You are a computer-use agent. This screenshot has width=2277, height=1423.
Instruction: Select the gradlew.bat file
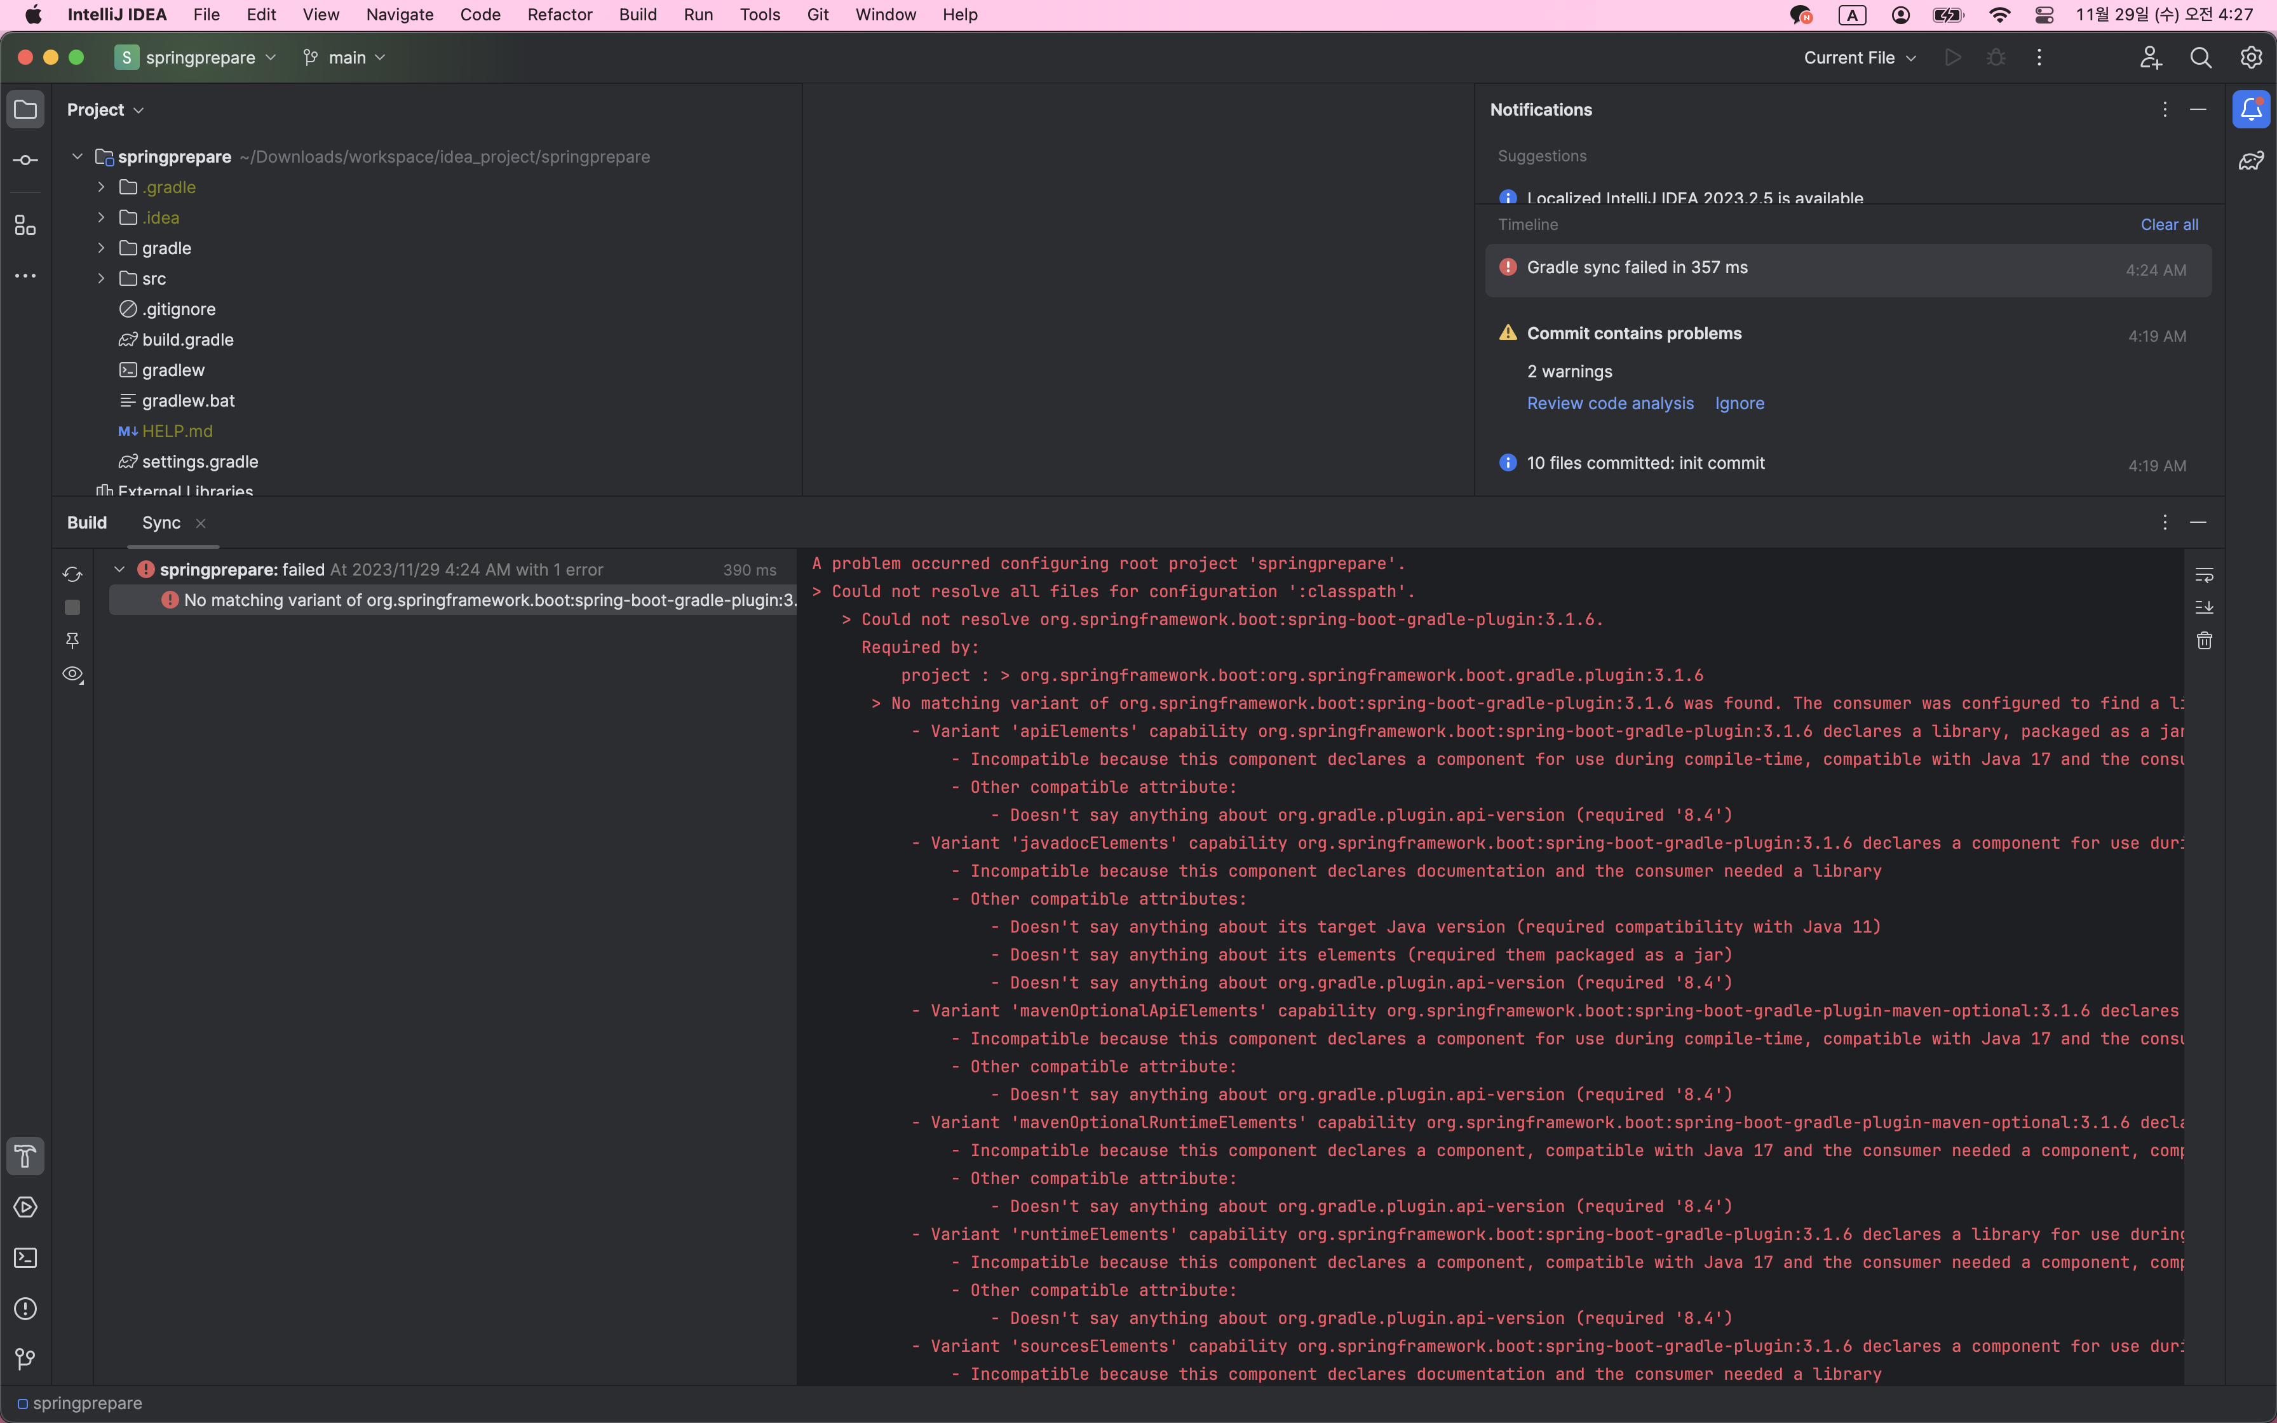pyautogui.click(x=188, y=401)
